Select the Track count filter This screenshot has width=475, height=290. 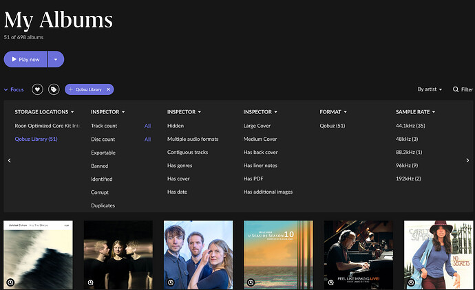click(104, 126)
